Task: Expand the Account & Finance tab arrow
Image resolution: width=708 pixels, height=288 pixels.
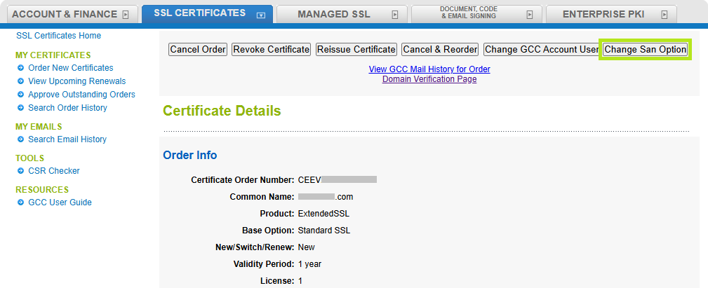Action: pos(126,14)
